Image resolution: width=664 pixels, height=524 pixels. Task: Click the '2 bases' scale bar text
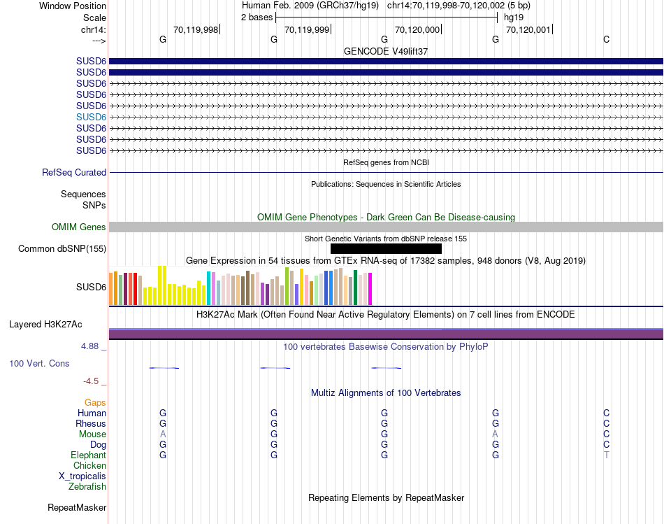tap(257, 17)
